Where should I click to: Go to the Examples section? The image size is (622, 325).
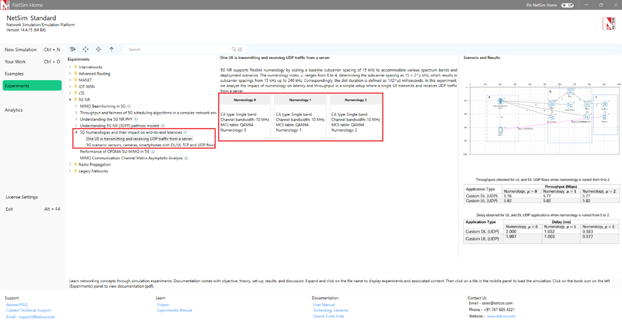pyautogui.click(x=14, y=74)
